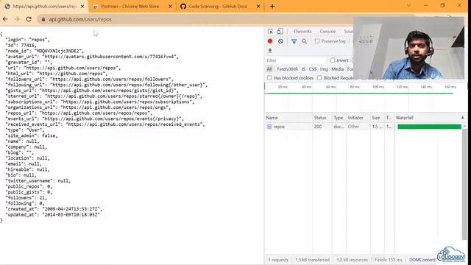
Task: Open the browser tab search chevron
Action: click(409, 5)
